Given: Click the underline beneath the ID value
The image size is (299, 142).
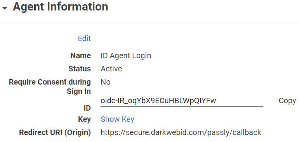Looking at the screenshot, I should (182, 106).
